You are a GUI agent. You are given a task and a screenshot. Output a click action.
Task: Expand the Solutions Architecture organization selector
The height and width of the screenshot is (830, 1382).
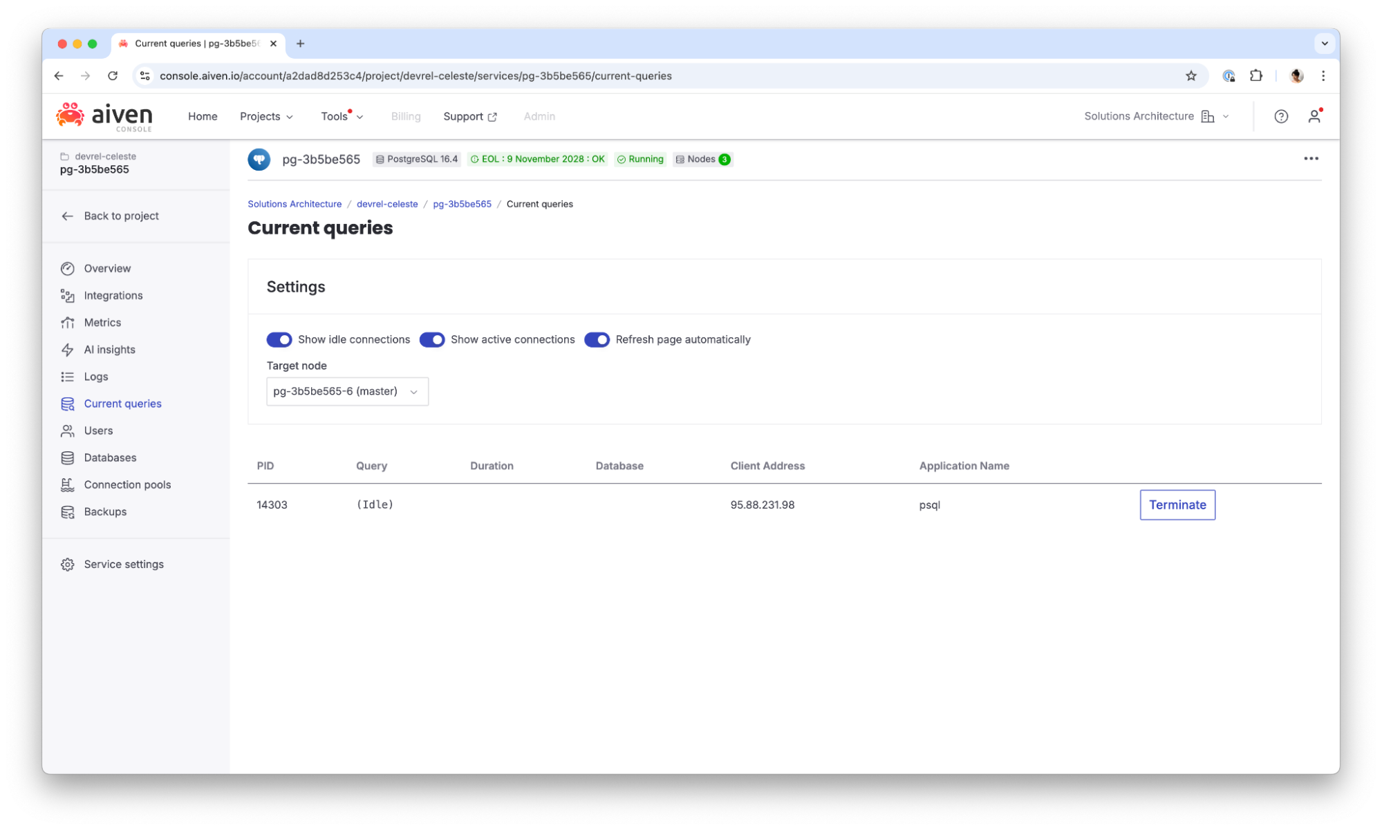pos(1156,117)
